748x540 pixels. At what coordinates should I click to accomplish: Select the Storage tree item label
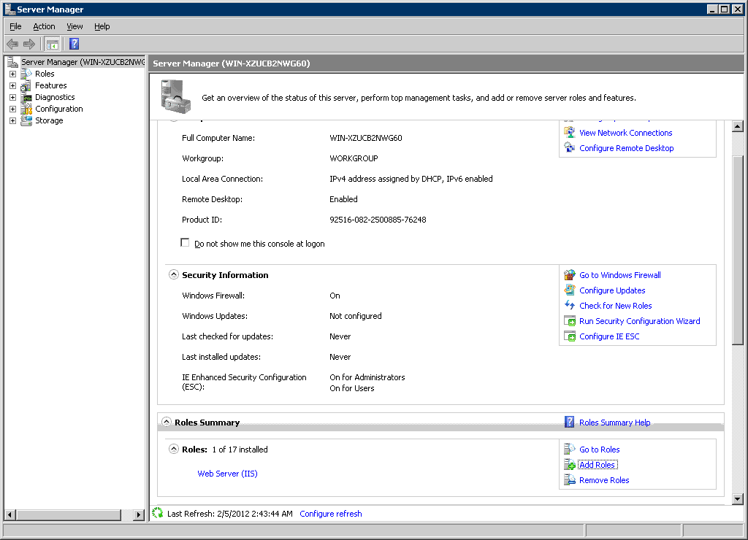pos(49,120)
